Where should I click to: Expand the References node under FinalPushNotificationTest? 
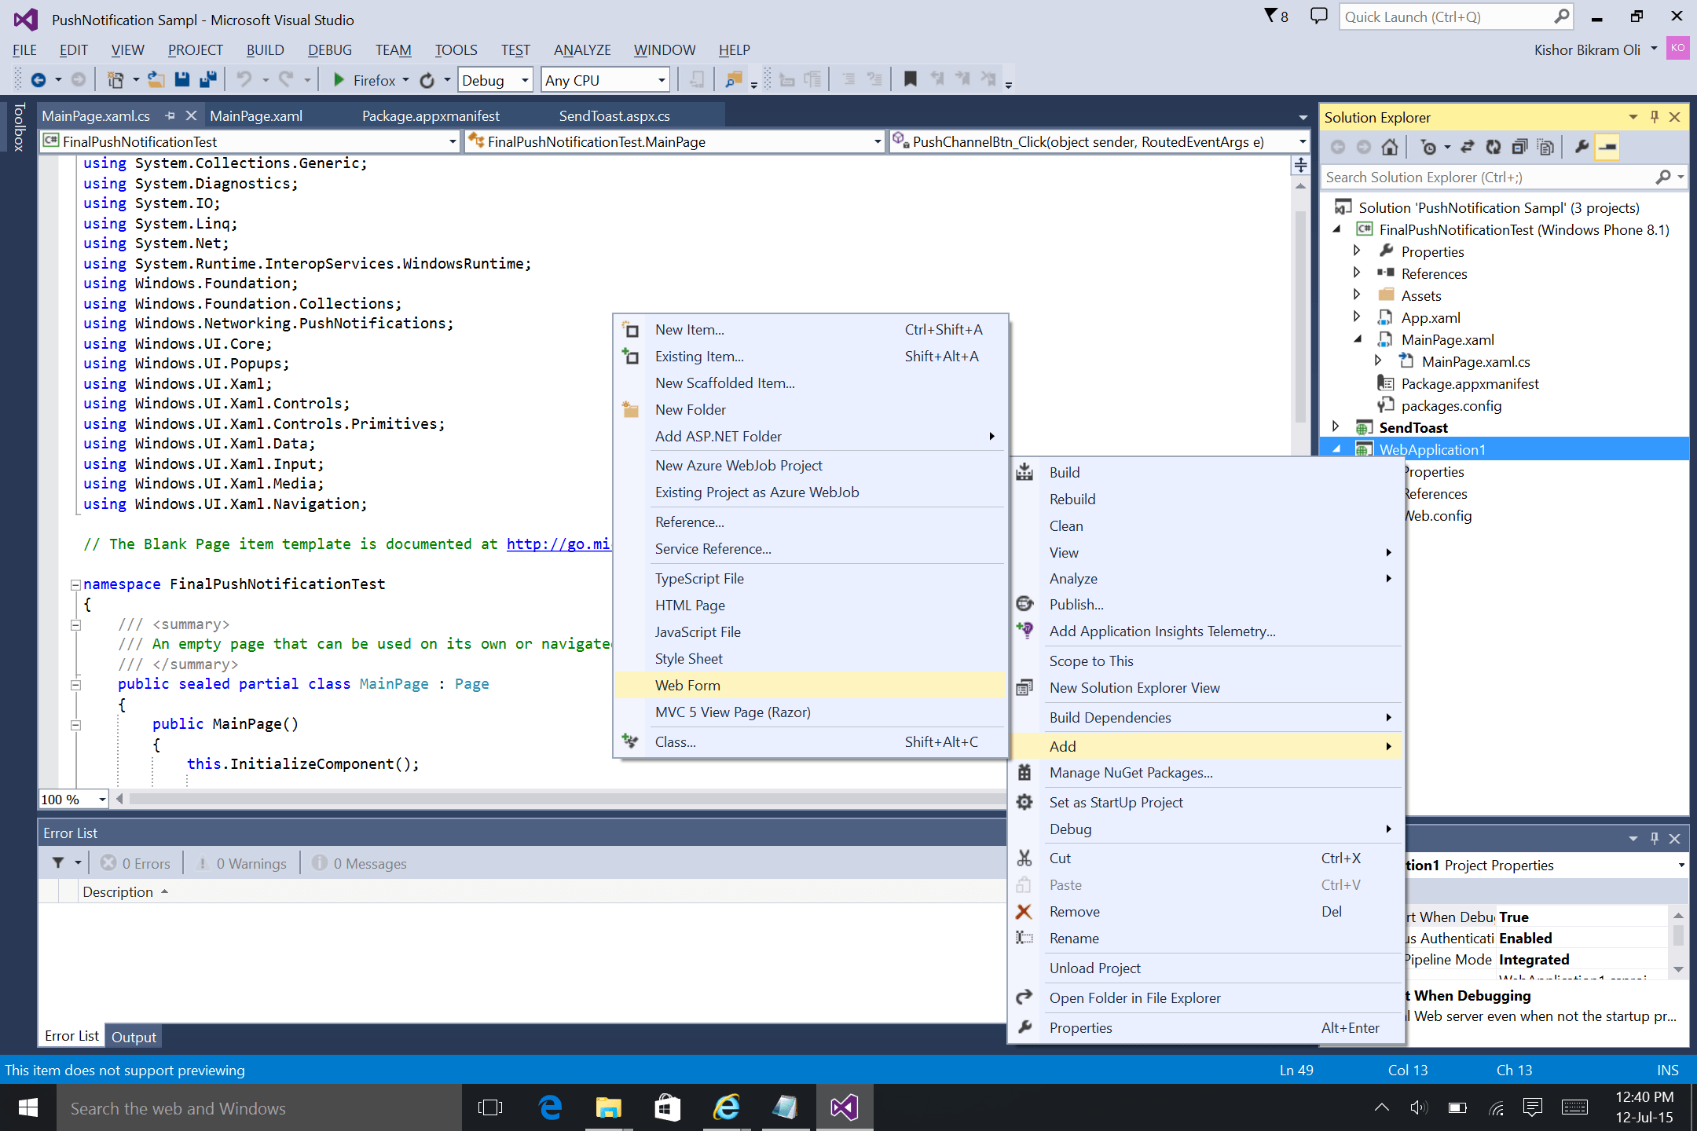coord(1358,273)
